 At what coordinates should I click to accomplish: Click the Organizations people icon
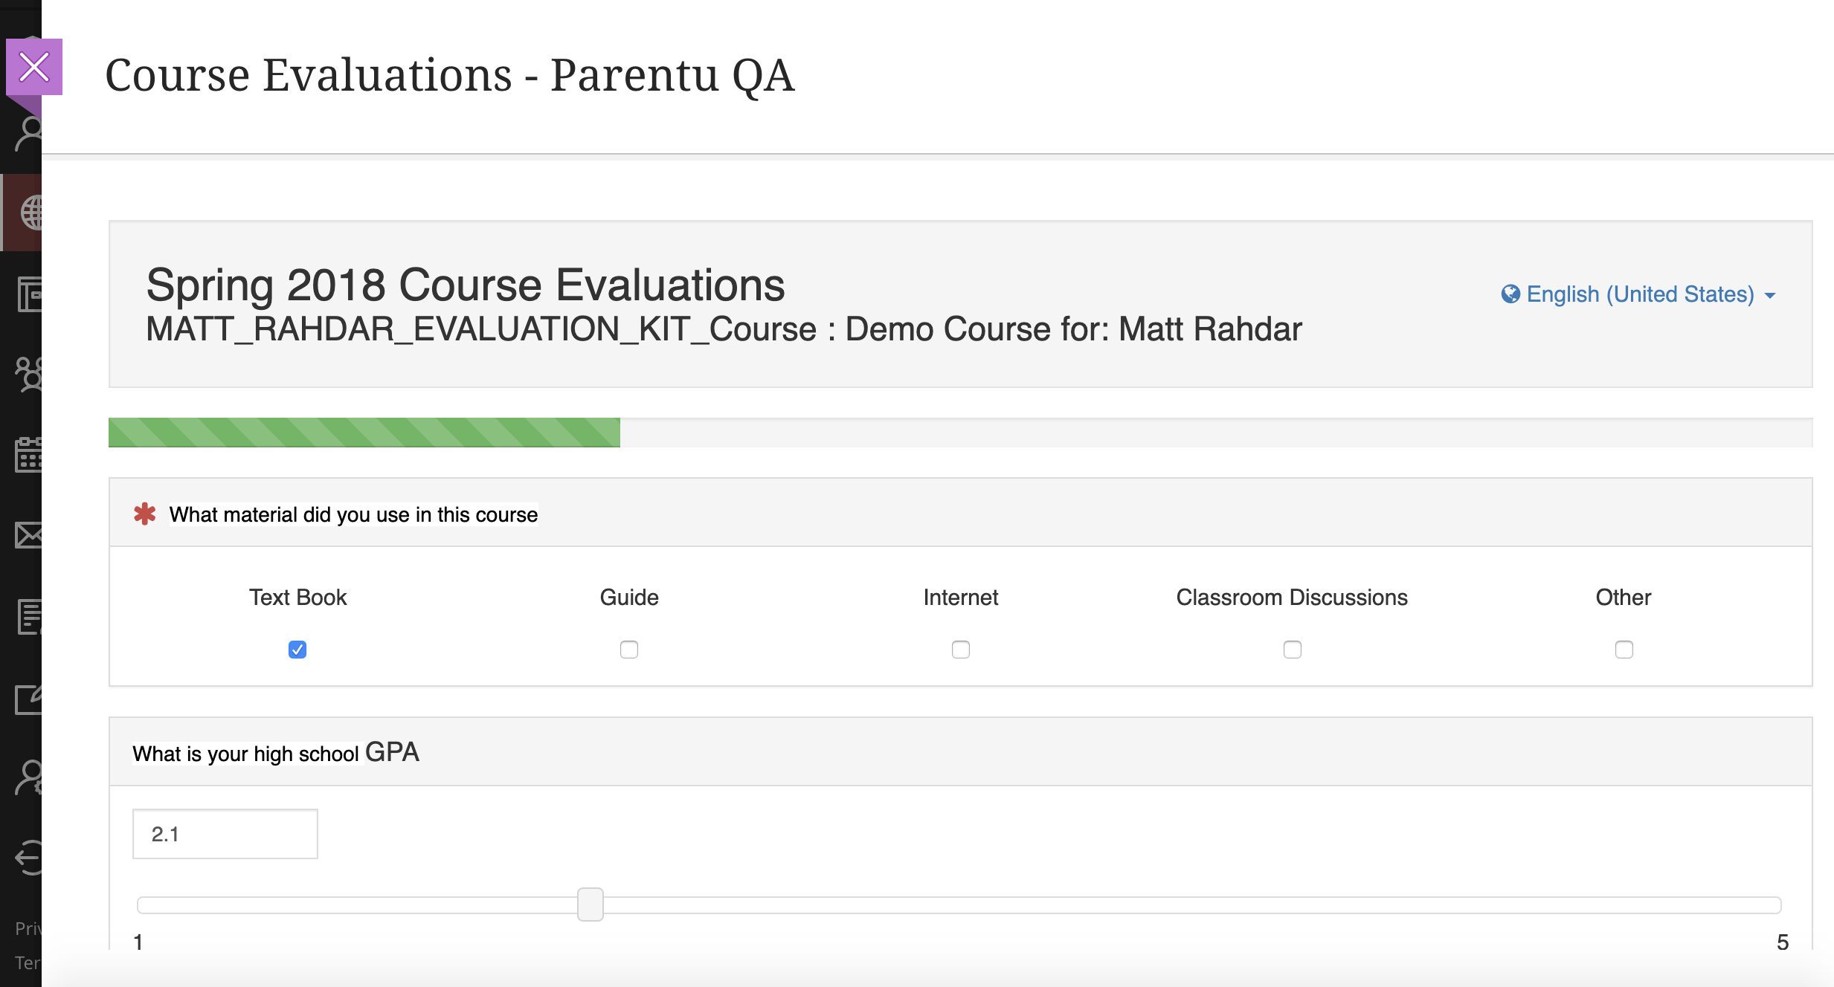tap(30, 375)
